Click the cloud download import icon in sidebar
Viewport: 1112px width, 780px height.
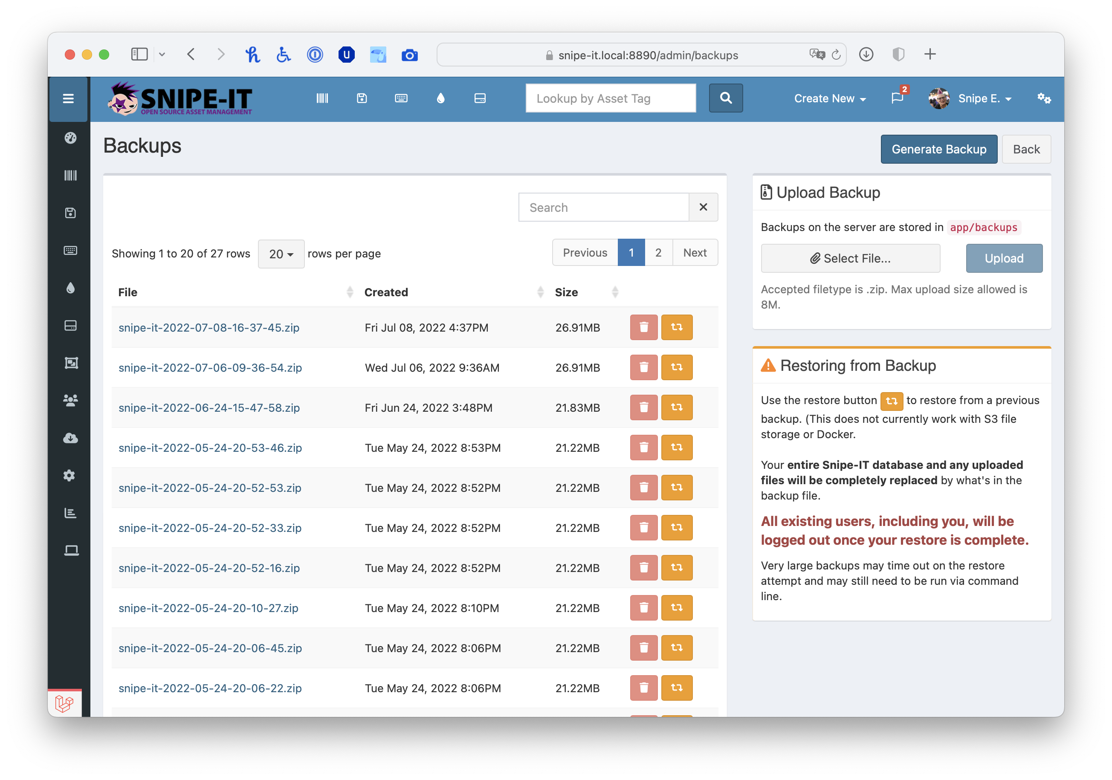70,438
